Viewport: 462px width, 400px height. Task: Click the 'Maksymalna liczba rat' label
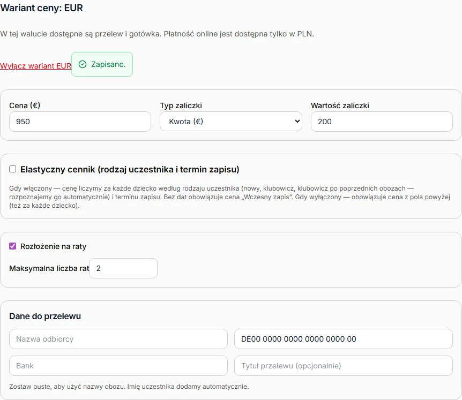(49, 268)
